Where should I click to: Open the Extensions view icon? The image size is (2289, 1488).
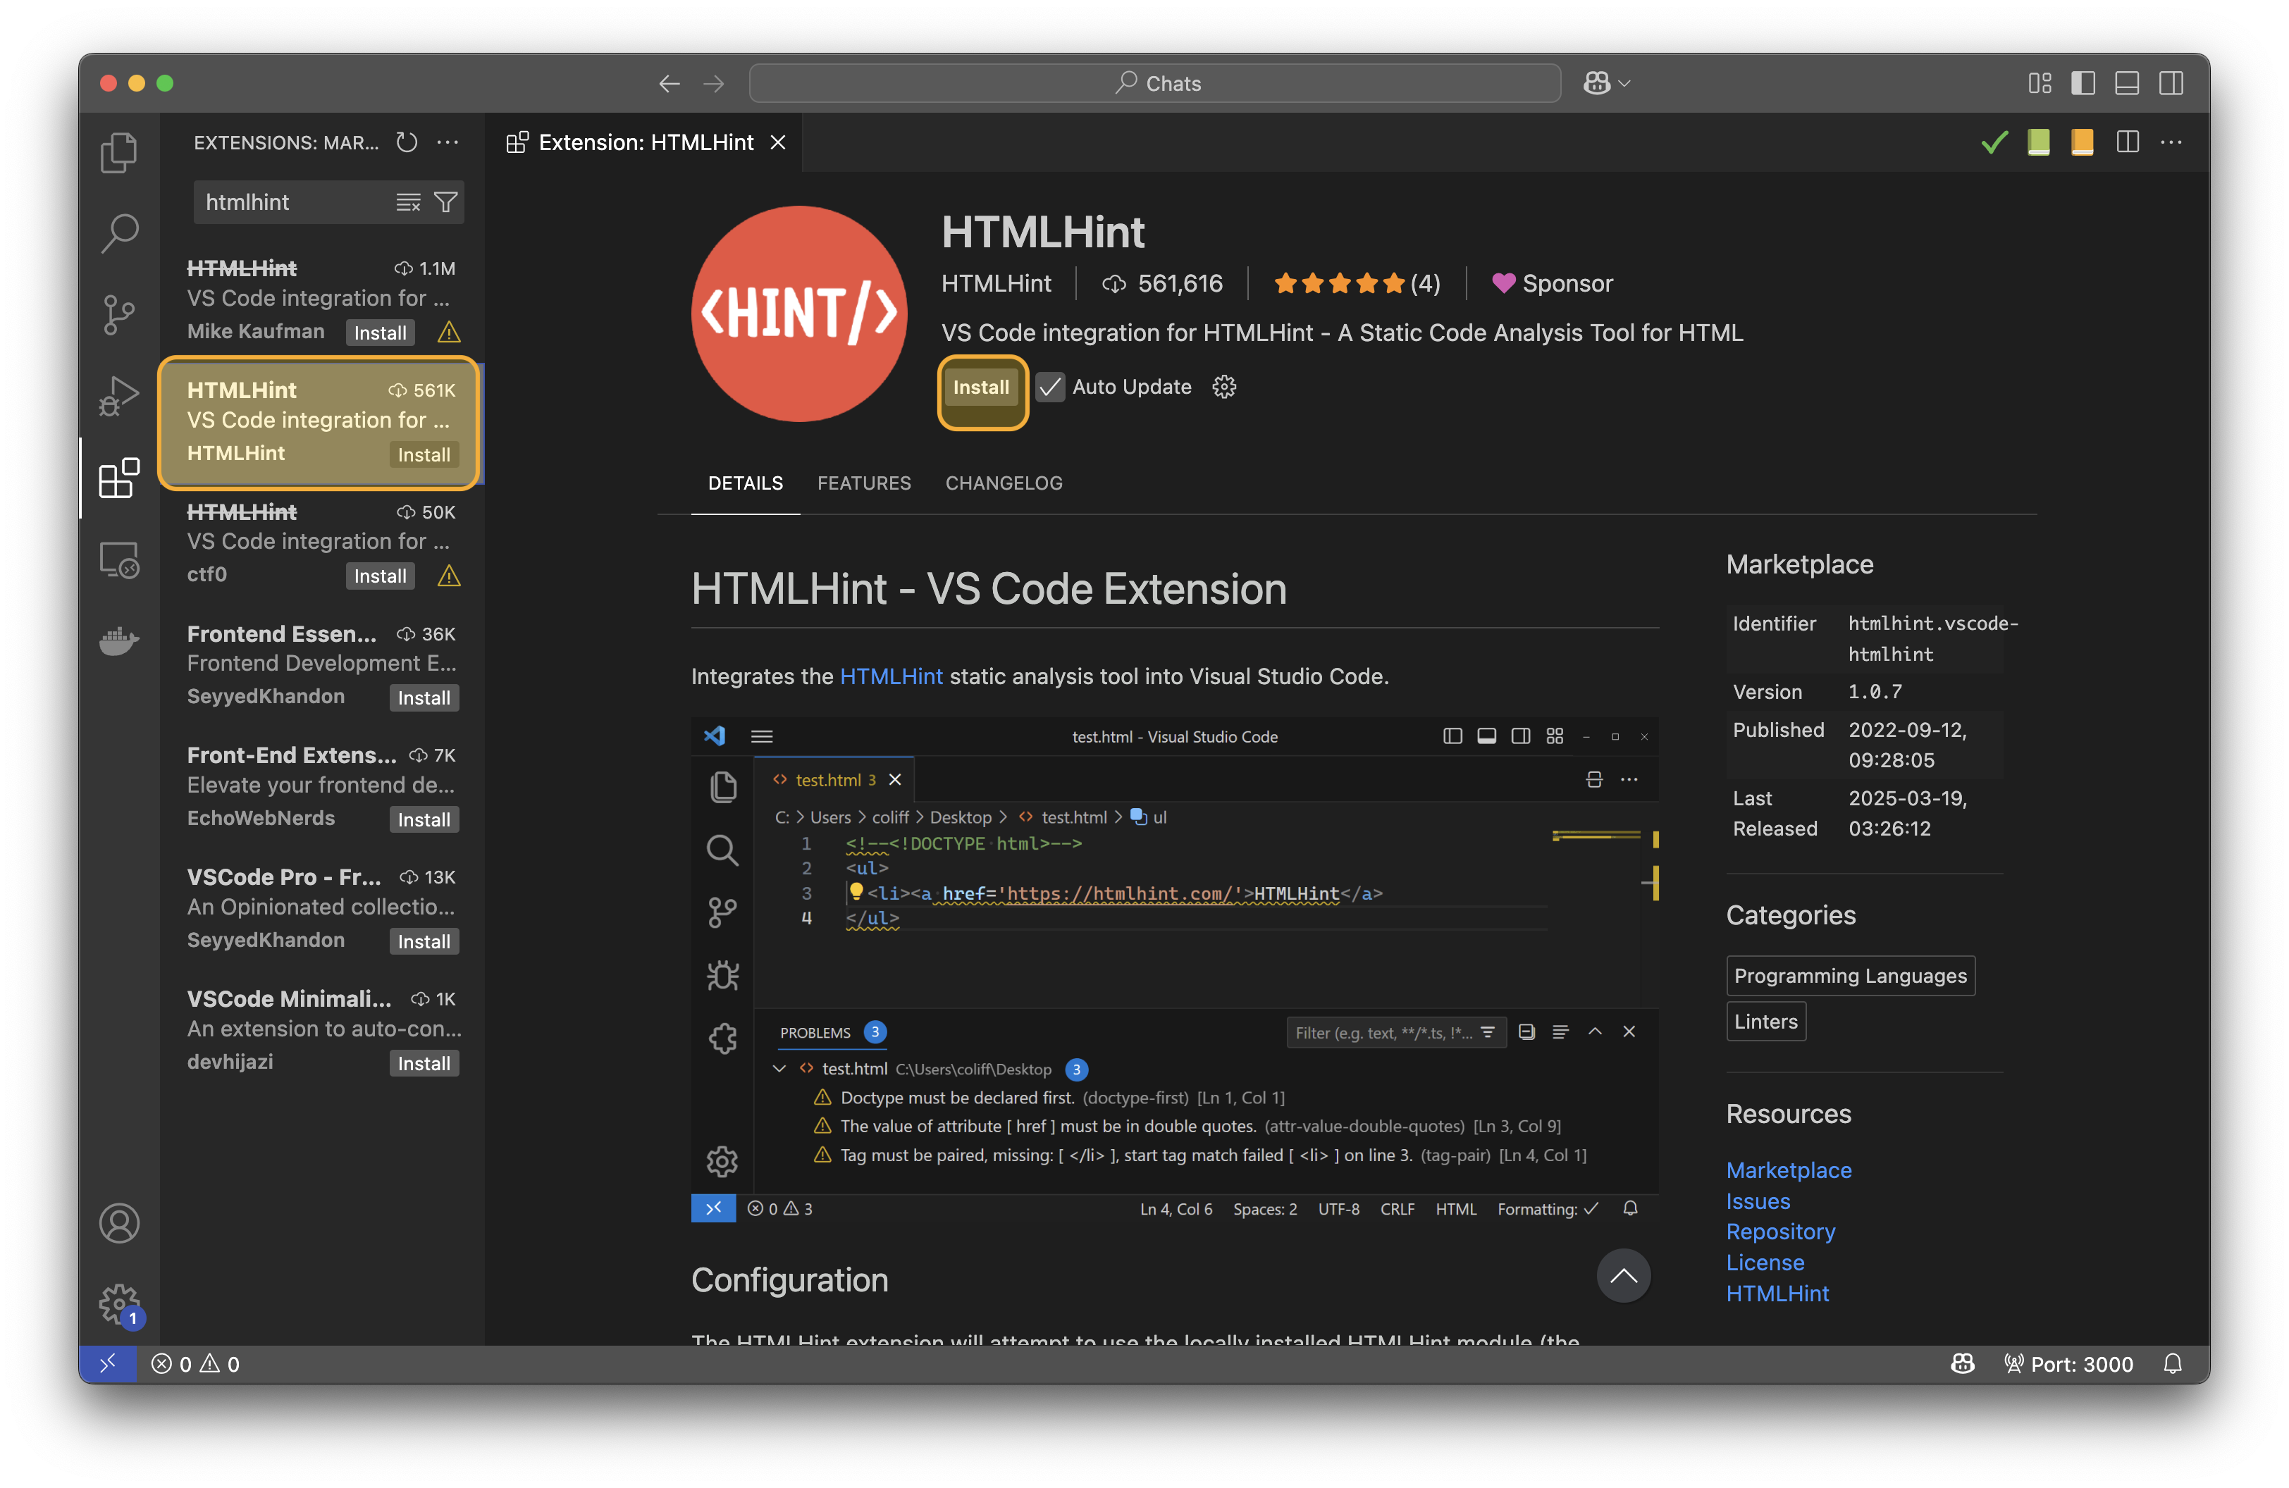point(119,478)
